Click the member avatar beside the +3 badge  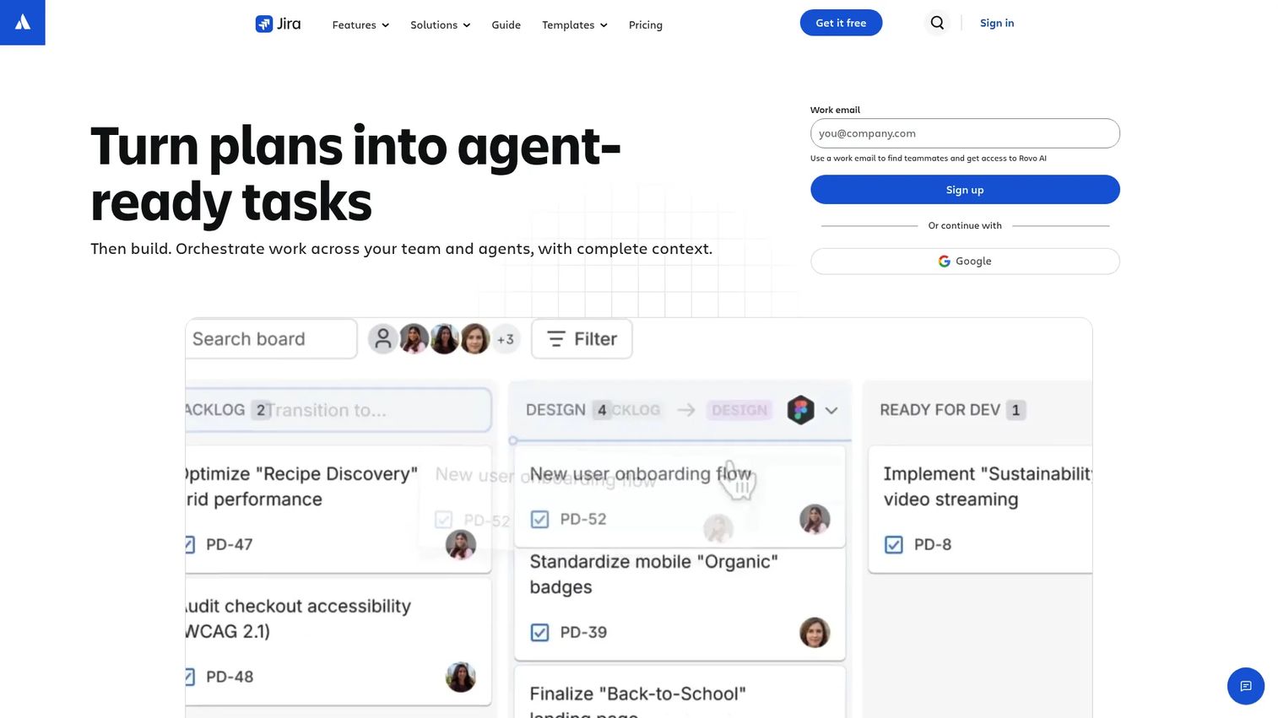tap(475, 339)
